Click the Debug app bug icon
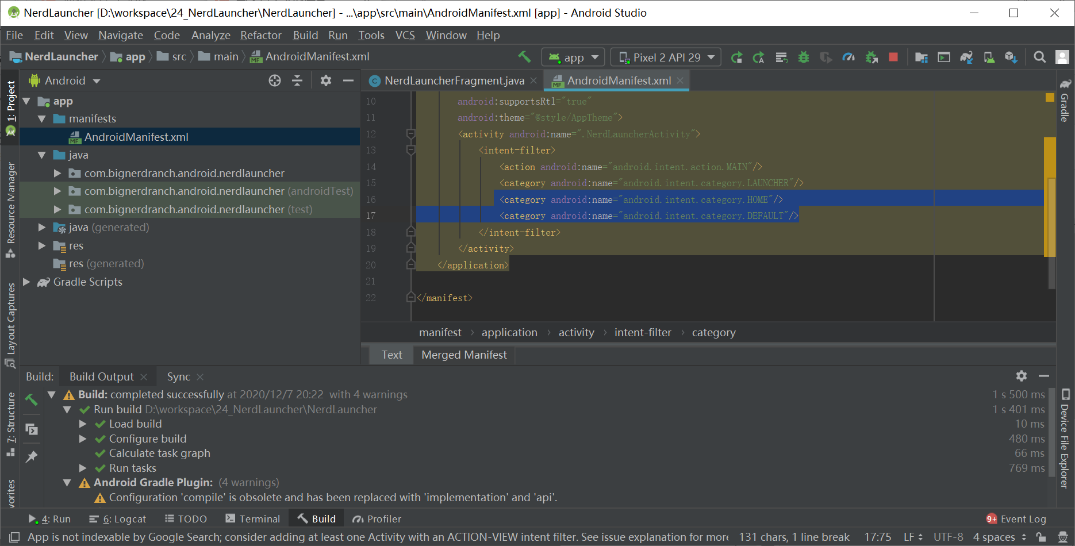Viewport: 1075px width, 546px height. (804, 57)
